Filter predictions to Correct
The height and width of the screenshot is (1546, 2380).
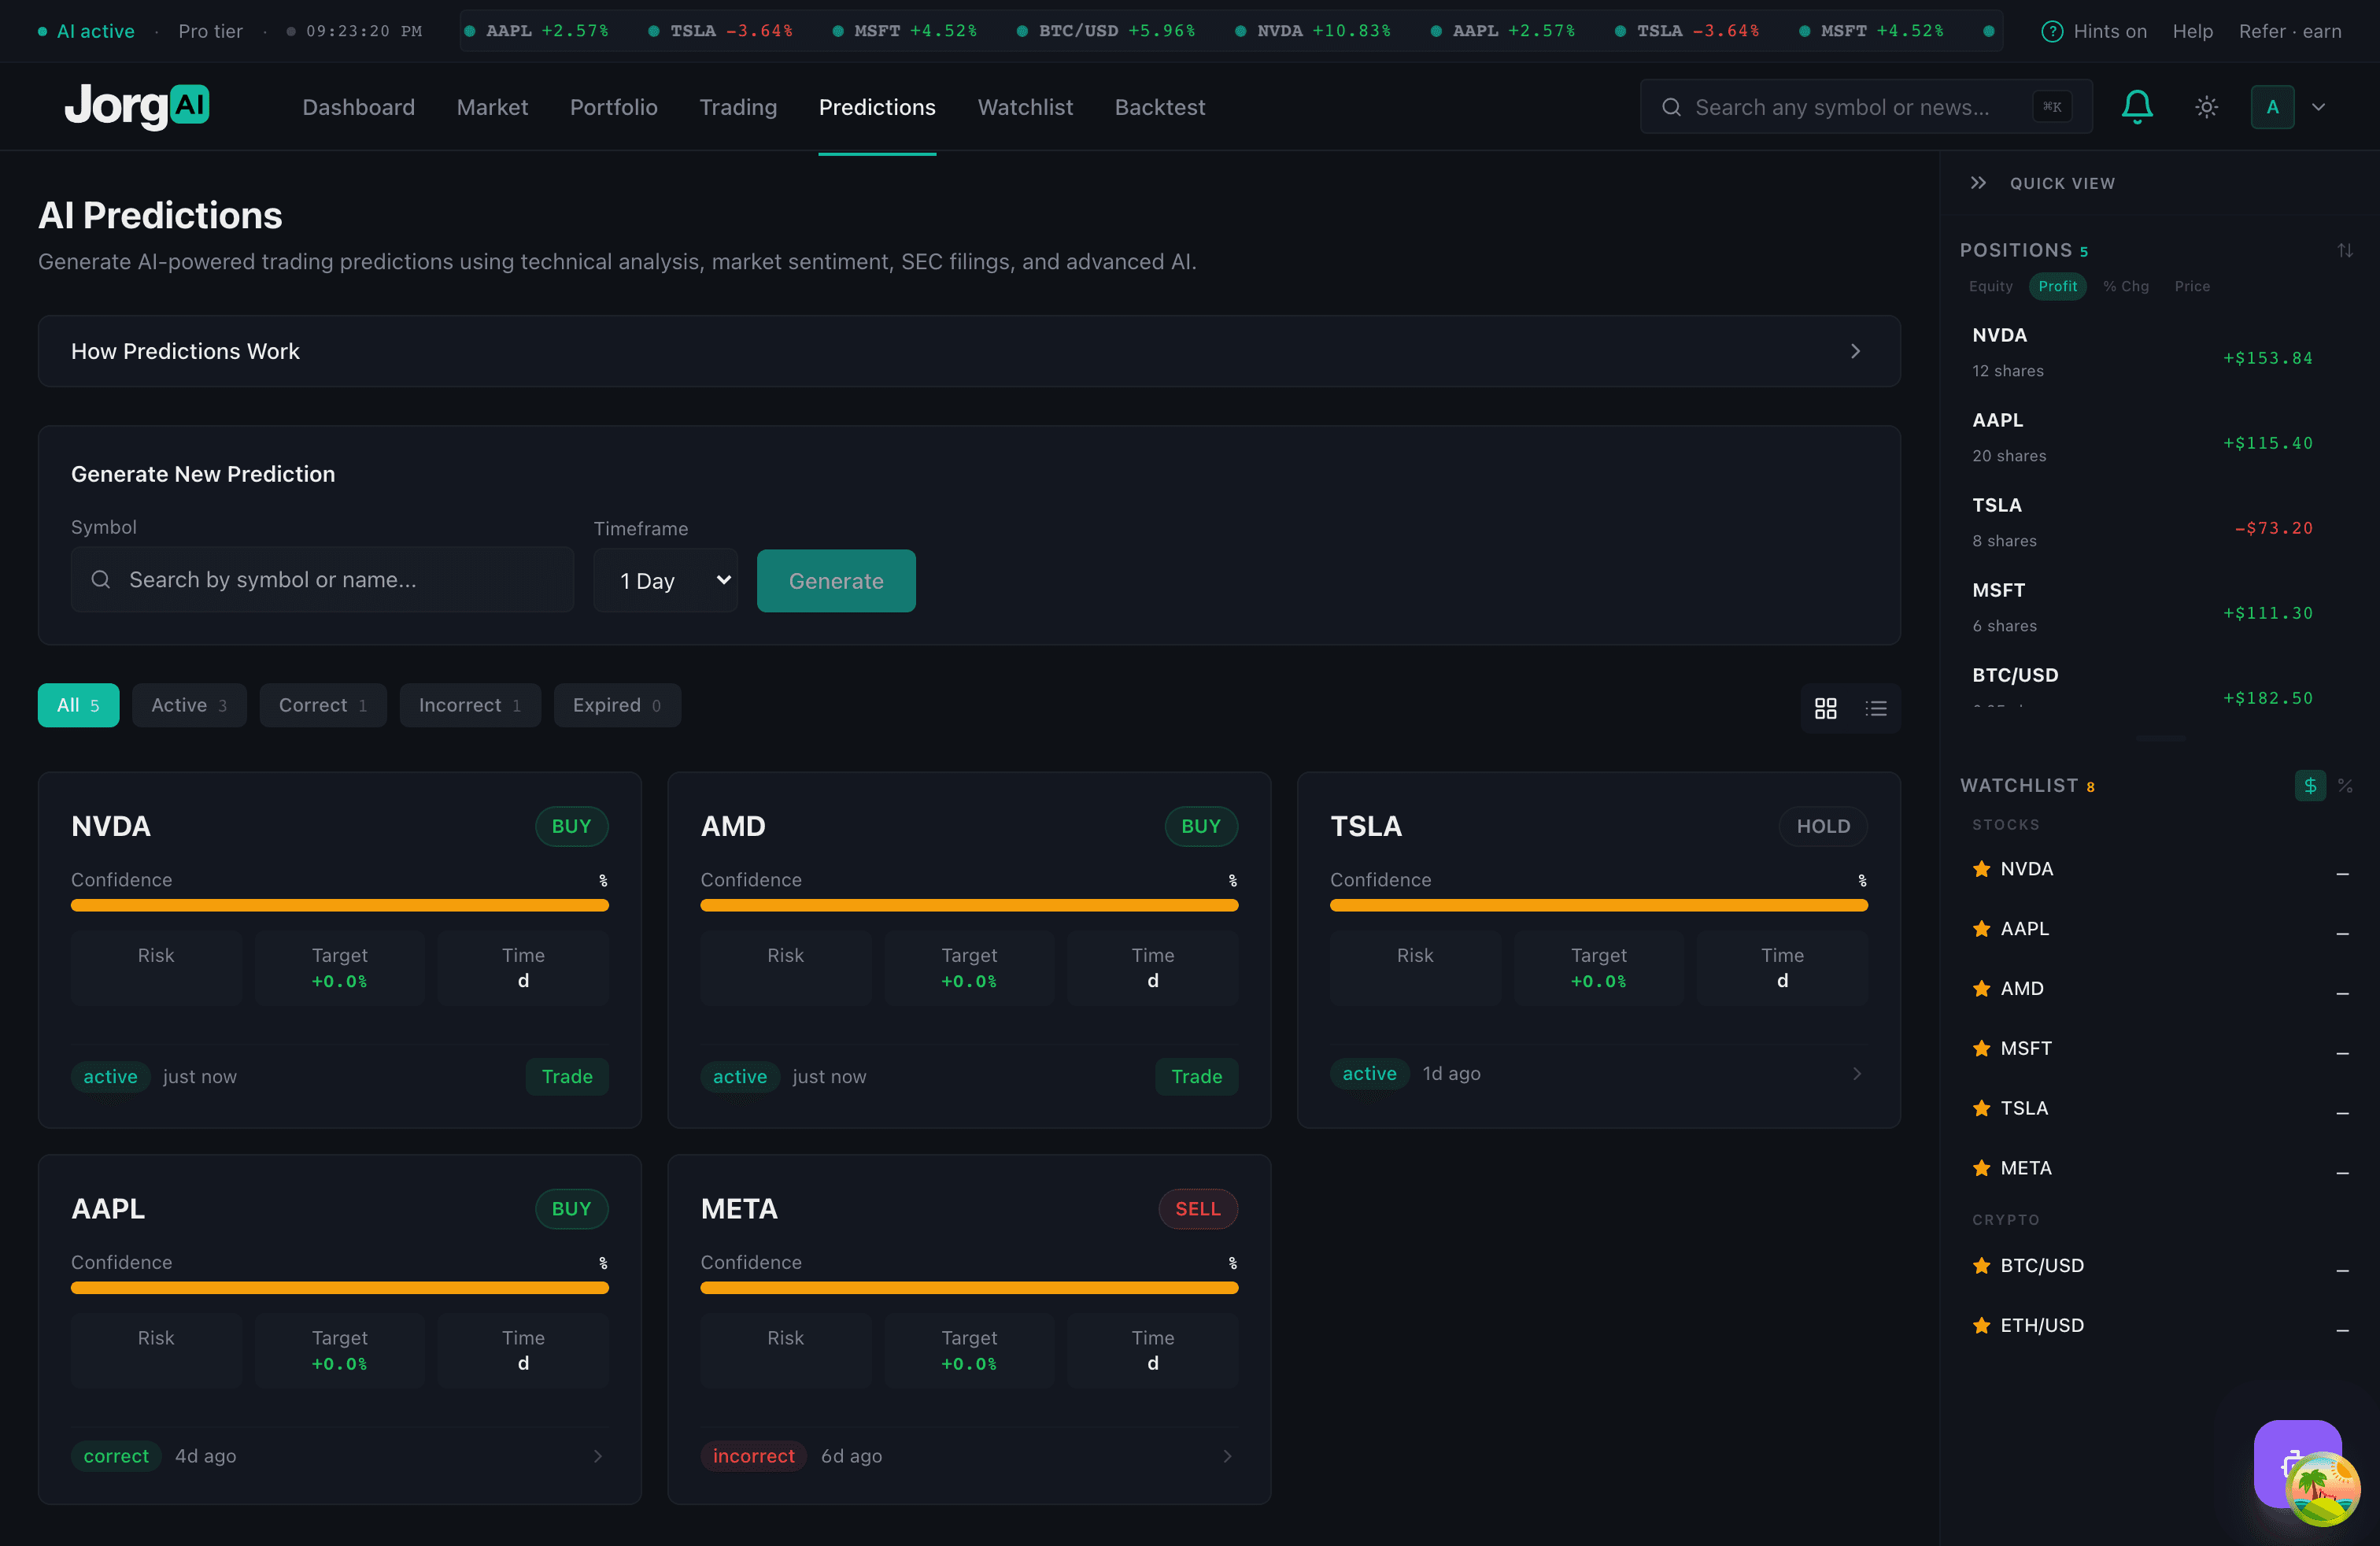(x=323, y=705)
